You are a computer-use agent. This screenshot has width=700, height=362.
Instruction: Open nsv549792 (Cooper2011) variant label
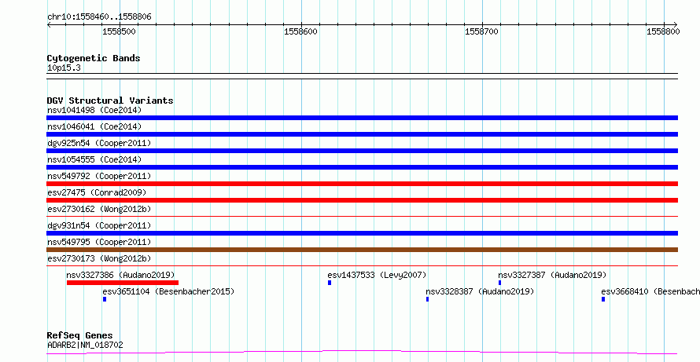(99, 176)
